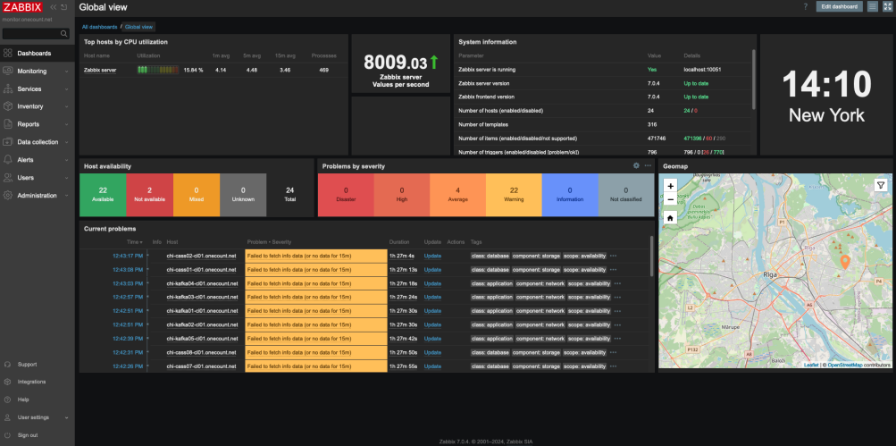Viewport: 896px width, 446px height.
Task: Collapse the sidebar with the double-chevron icon
Action: [x=53, y=7]
